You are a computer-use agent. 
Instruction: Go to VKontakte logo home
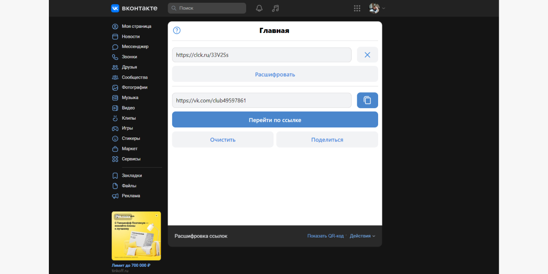[134, 8]
